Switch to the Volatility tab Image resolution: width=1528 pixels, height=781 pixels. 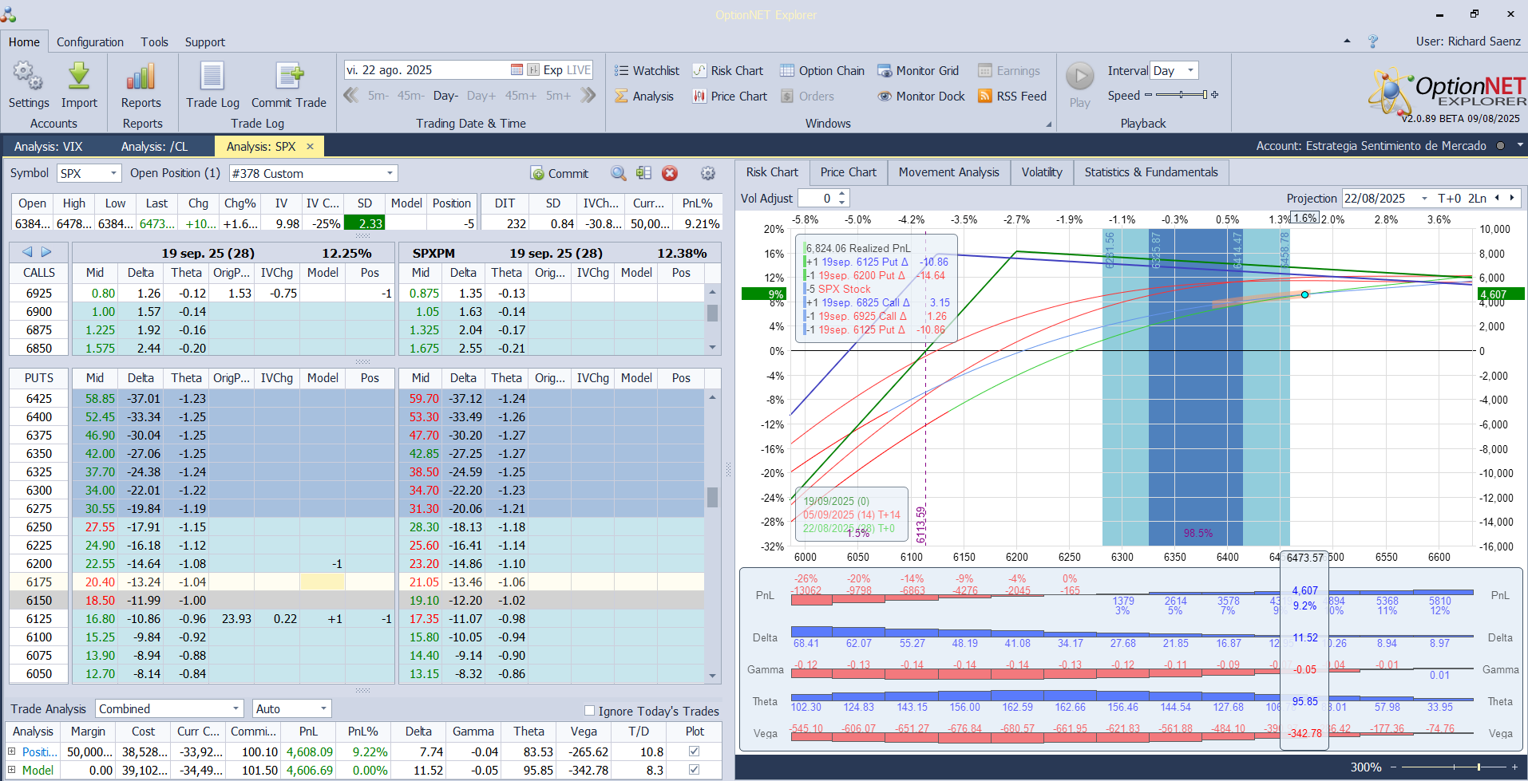(1042, 172)
